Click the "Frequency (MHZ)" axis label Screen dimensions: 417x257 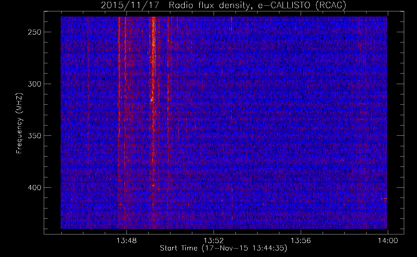click(19, 123)
